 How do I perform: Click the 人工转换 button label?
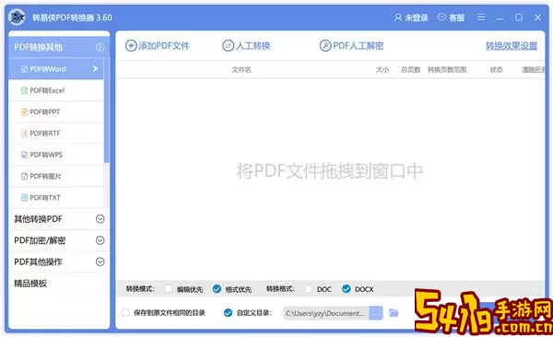point(253,46)
